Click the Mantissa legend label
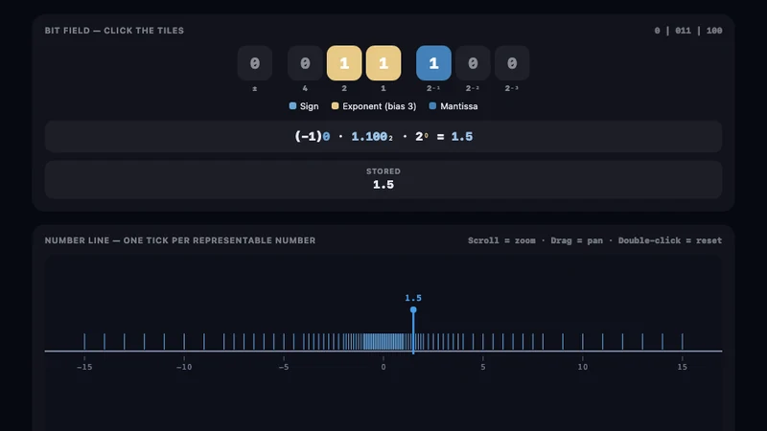 click(x=459, y=106)
